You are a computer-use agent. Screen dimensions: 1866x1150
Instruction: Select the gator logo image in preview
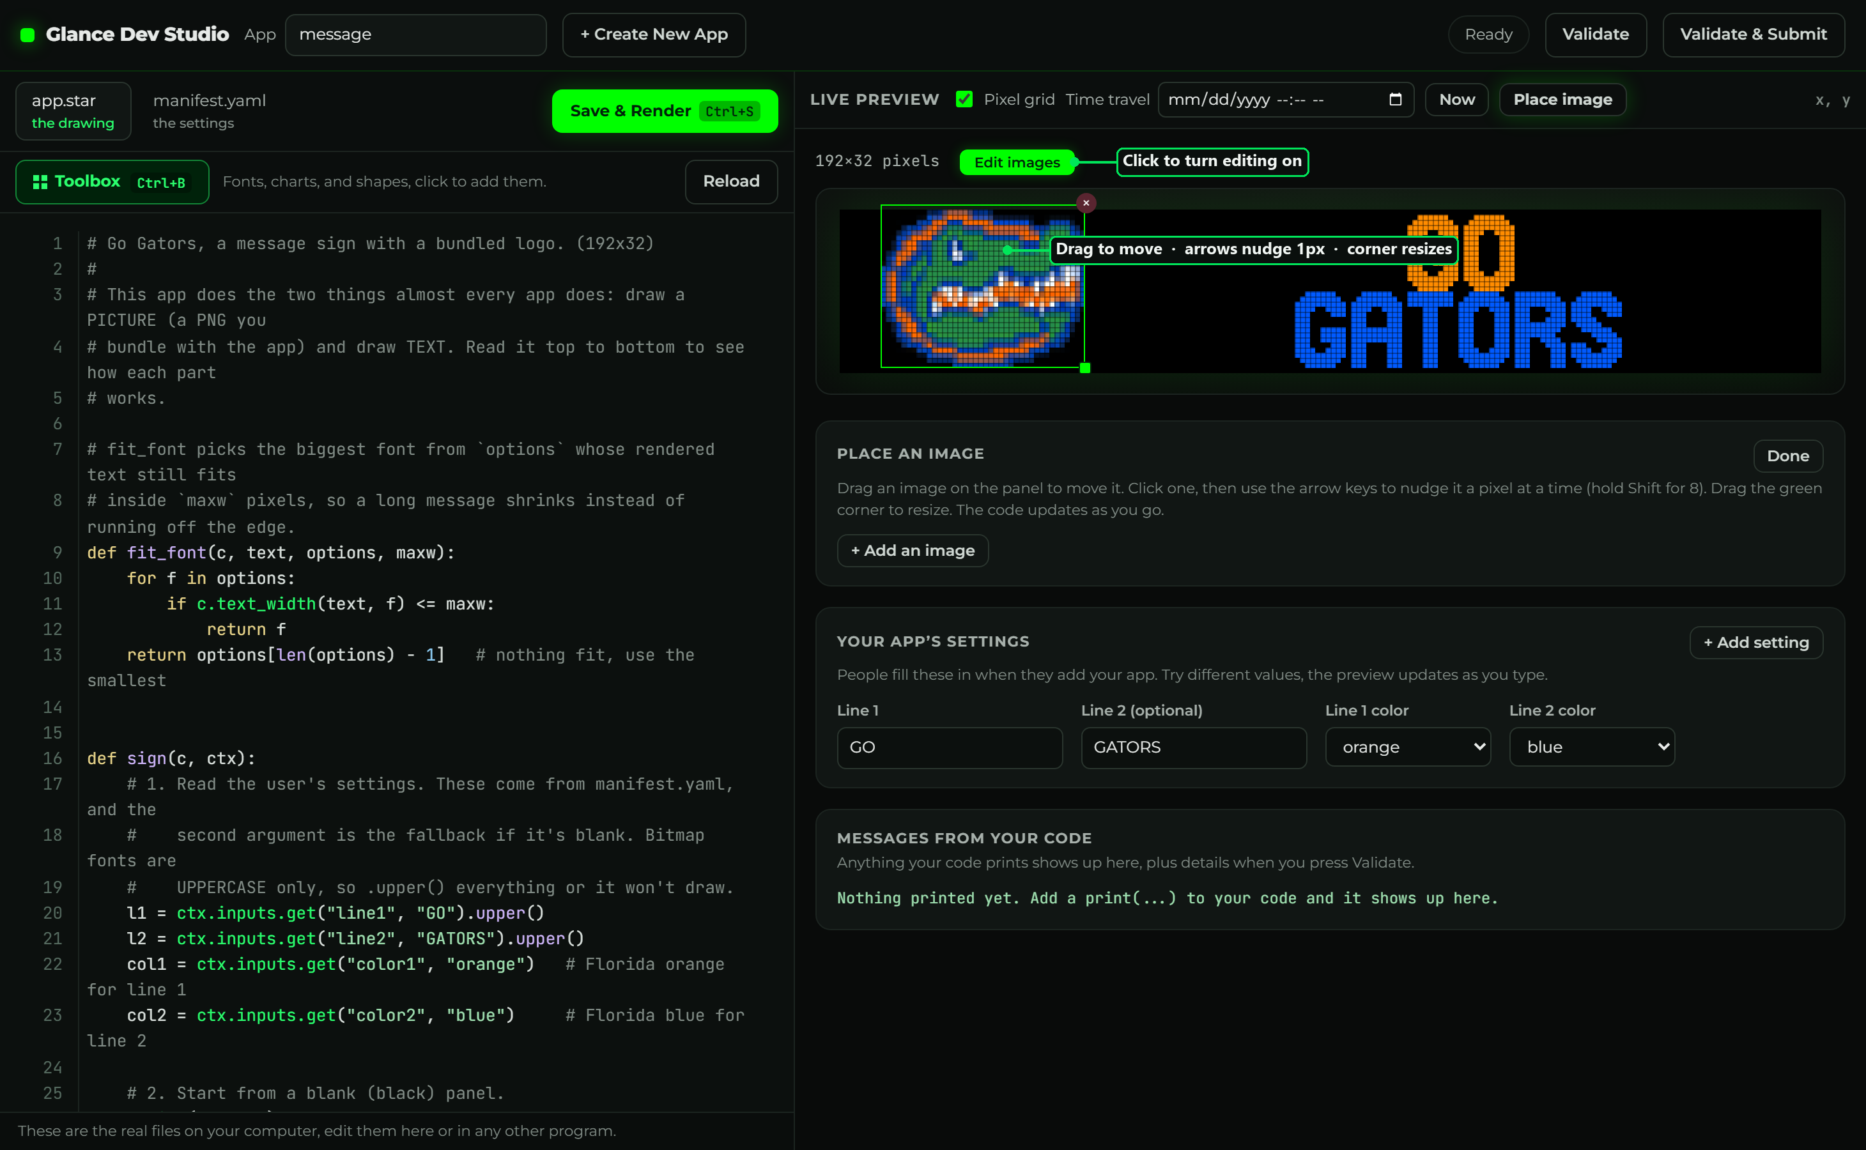pyautogui.click(x=982, y=286)
